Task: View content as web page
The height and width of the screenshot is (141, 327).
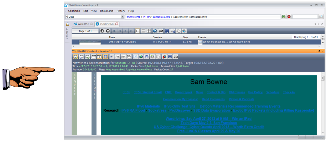Action: 141,57
